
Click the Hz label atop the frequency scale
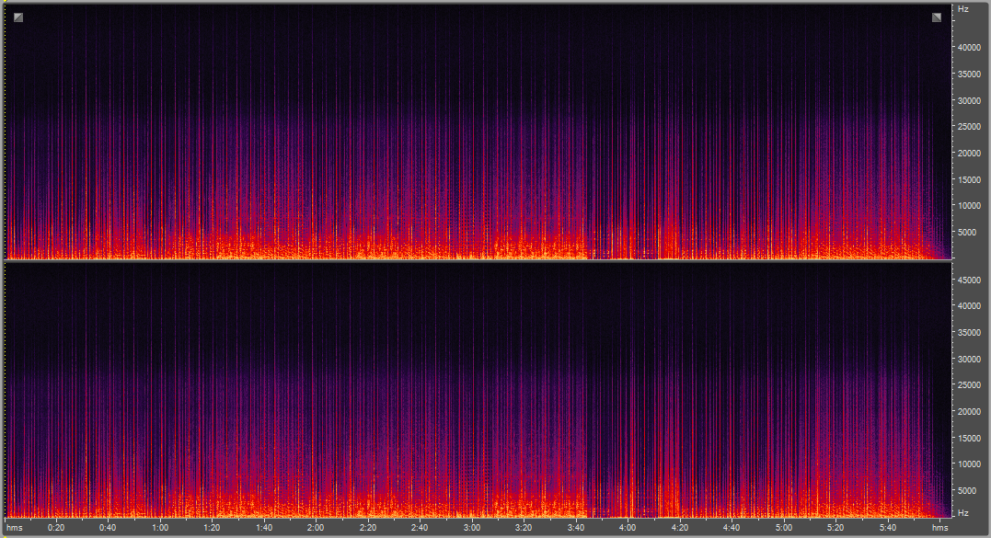click(x=963, y=9)
